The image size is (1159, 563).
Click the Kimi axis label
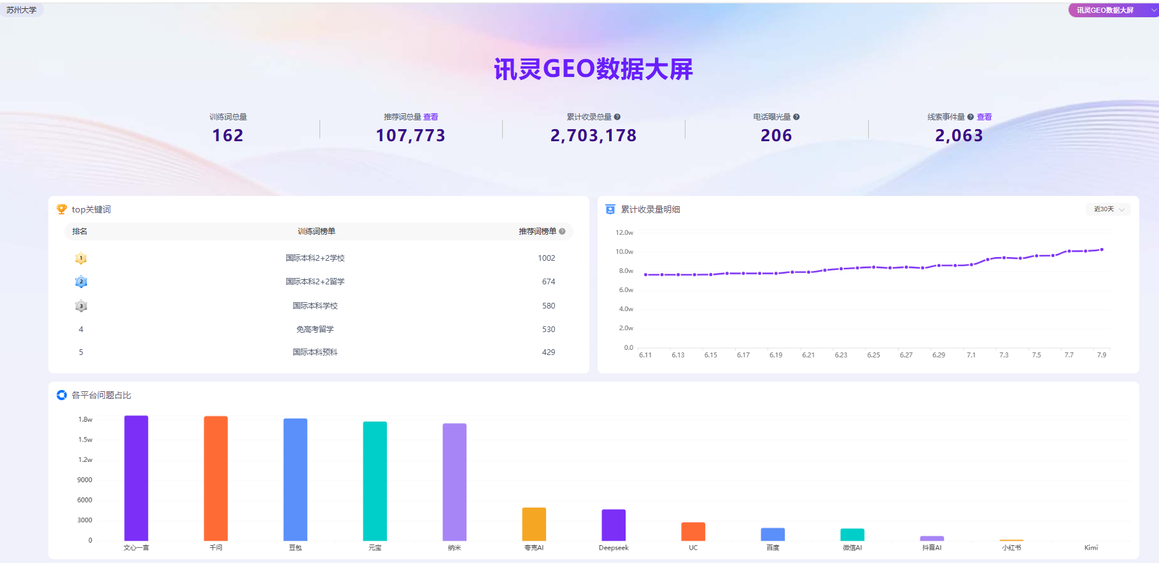[x=1091, y=548]
